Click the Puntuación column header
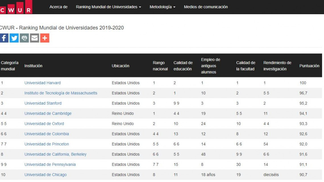The width and height of the screenshot is (324, 182). pos(309,66)
